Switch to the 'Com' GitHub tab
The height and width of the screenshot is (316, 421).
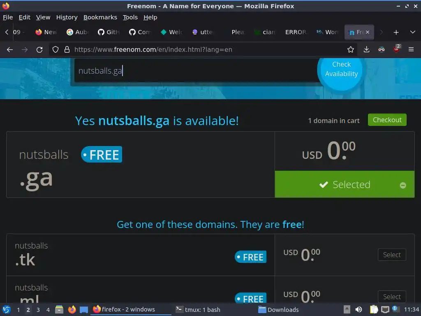click(140, 32)
